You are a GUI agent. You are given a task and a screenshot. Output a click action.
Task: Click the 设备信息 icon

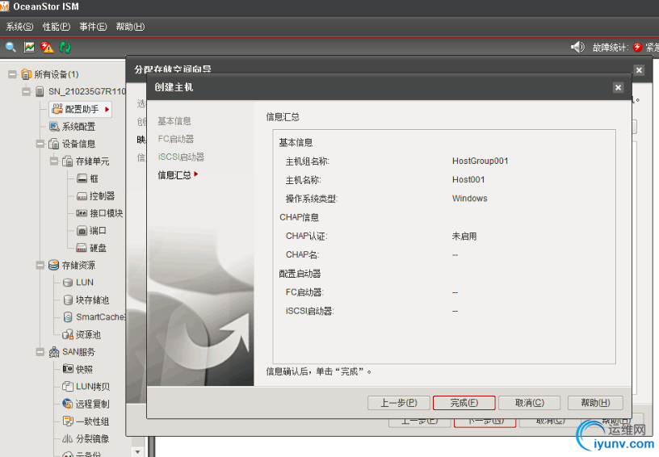[x=53, y=144]
